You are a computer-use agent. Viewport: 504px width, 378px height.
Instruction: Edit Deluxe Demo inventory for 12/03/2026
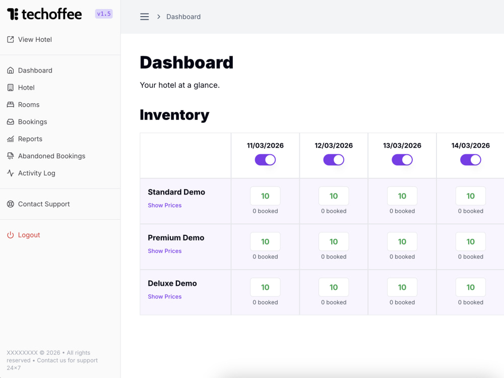coord(334,287)
